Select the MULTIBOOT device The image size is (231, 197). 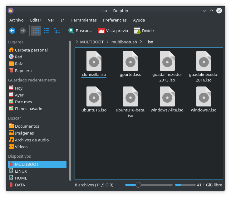click(x=37, y=164)
